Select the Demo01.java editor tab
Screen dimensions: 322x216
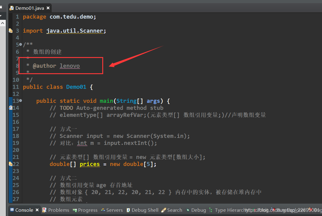(30, 8)
